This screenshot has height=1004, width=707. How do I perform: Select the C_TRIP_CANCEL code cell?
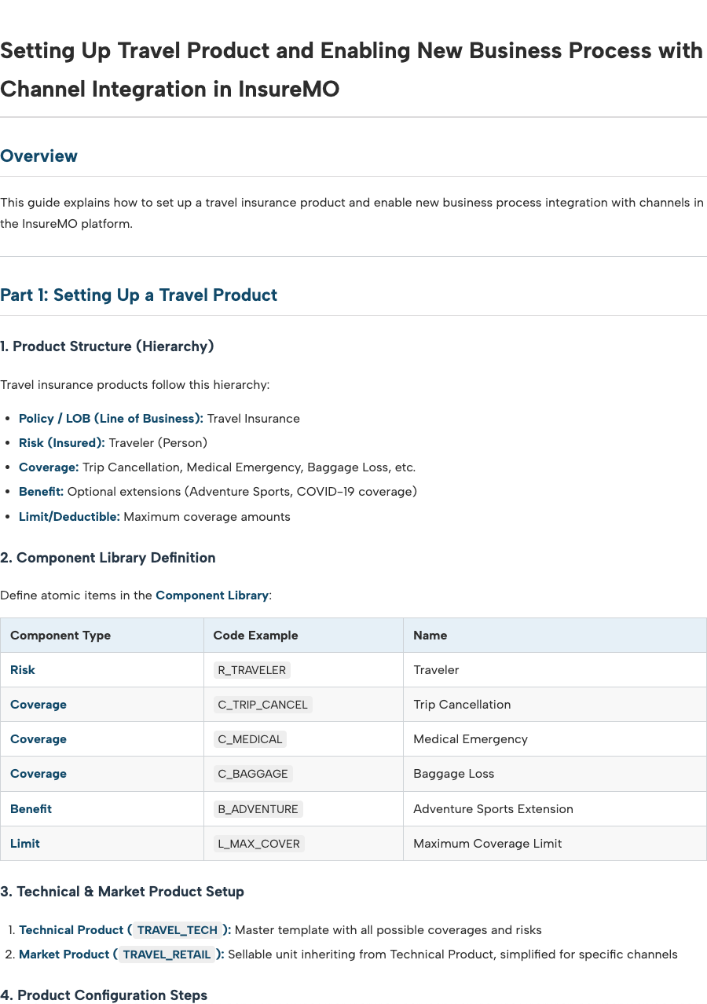coord(262,704)
